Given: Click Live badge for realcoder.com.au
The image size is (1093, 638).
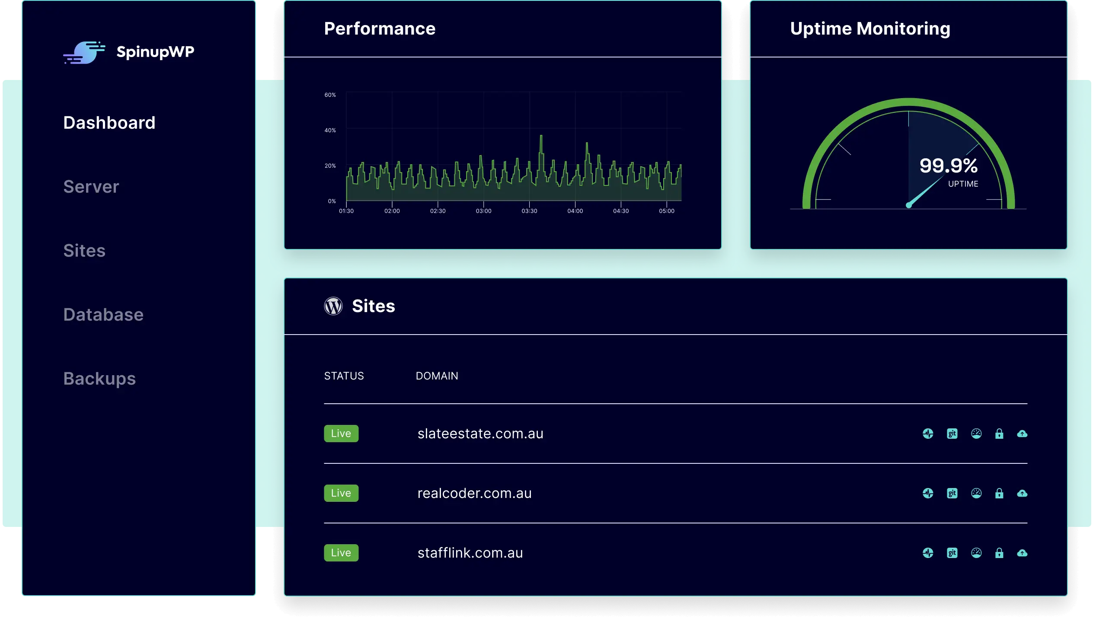Looking at the screenshot, I should point(341,493).
